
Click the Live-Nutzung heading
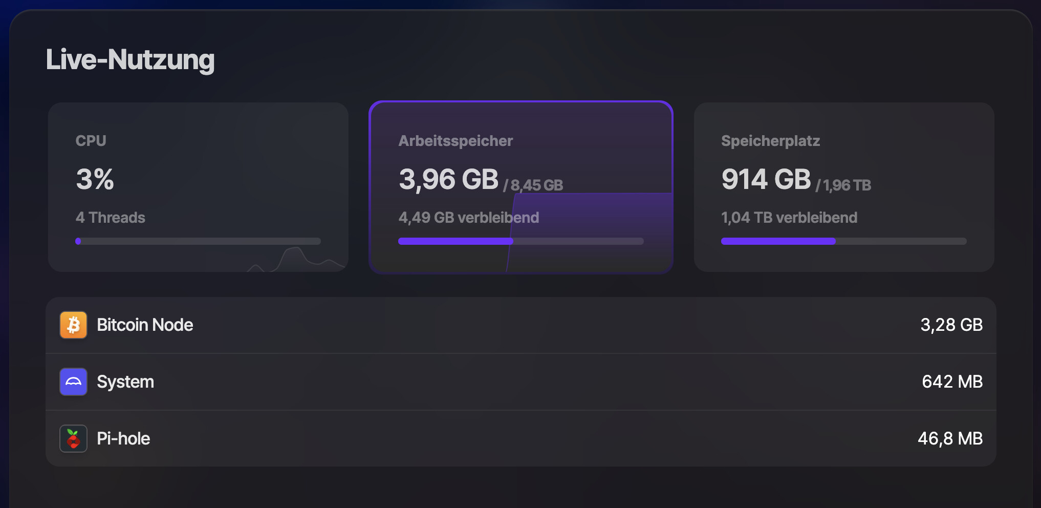(130, 60)
